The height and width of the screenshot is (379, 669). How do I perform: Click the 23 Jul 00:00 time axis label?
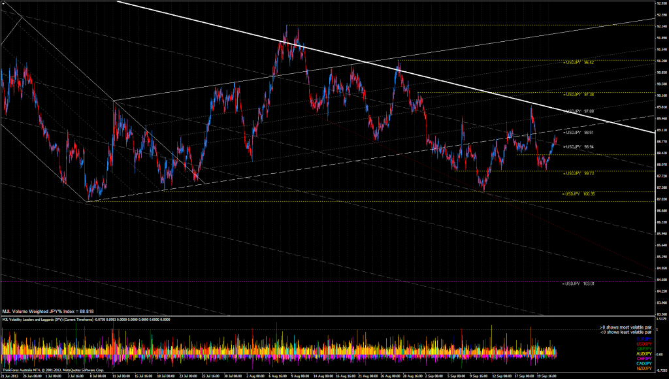click(188, 376)
